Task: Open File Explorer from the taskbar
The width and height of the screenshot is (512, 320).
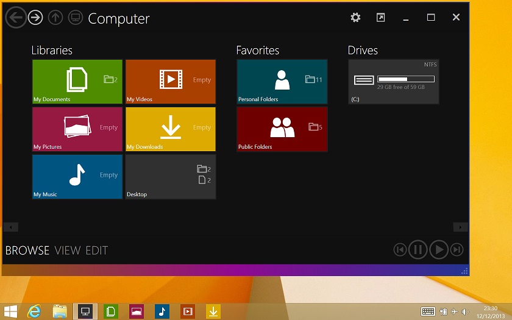Action: coord(60,311)
